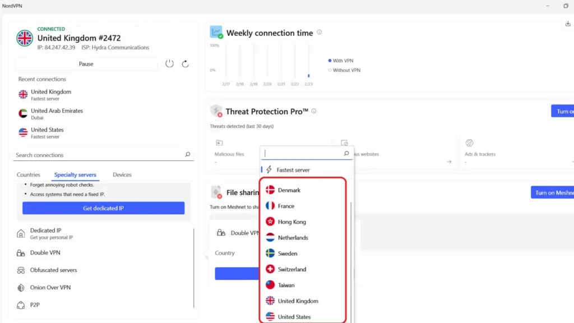Click the Threat Protection Pro info icon

tap(314, 111)
